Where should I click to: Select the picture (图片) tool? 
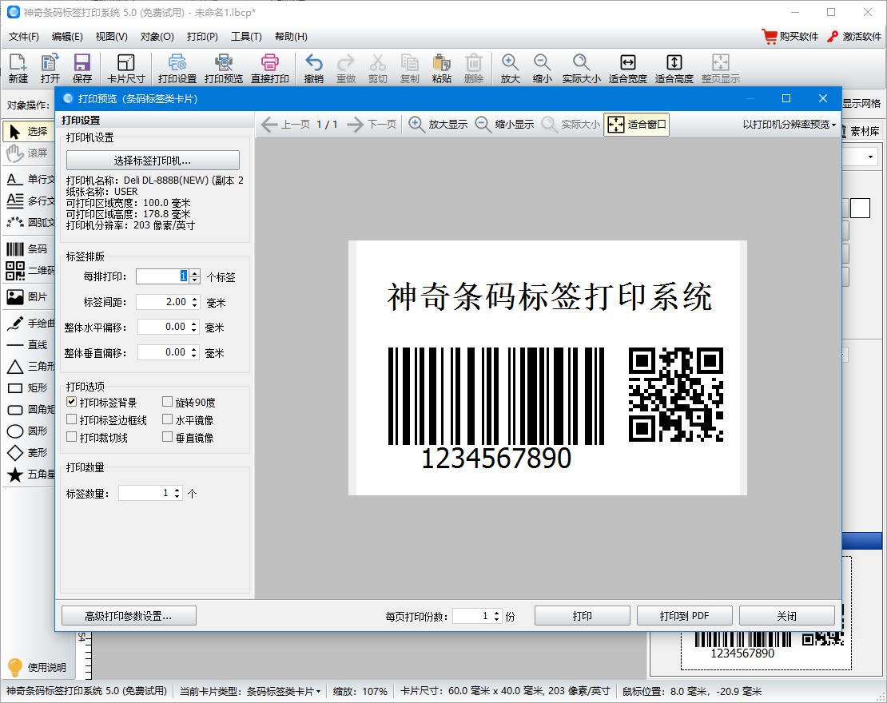[30, 296]
